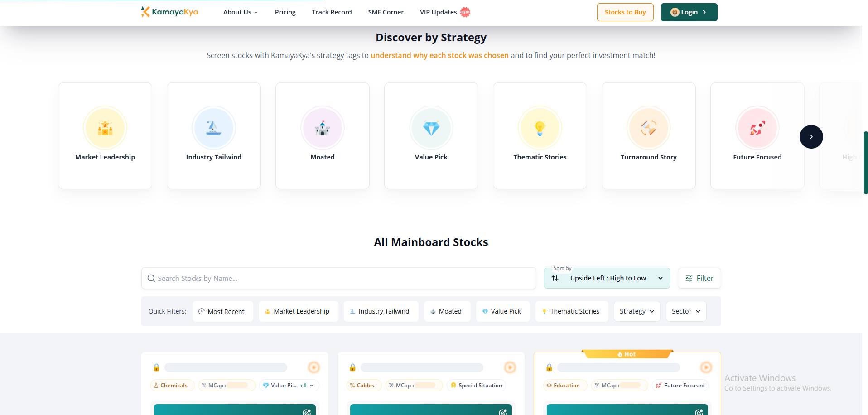Click share icon on Cables card banner
Viewport: 868px width, 415px height.
(x=503, y=412)
